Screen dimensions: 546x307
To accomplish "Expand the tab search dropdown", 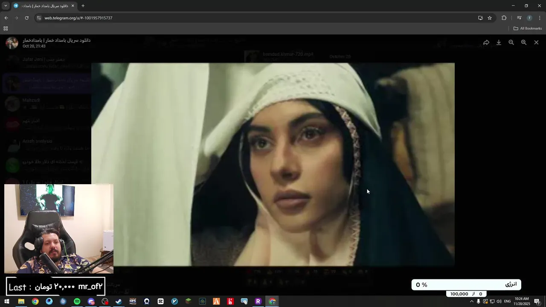I will pos(6,6).
